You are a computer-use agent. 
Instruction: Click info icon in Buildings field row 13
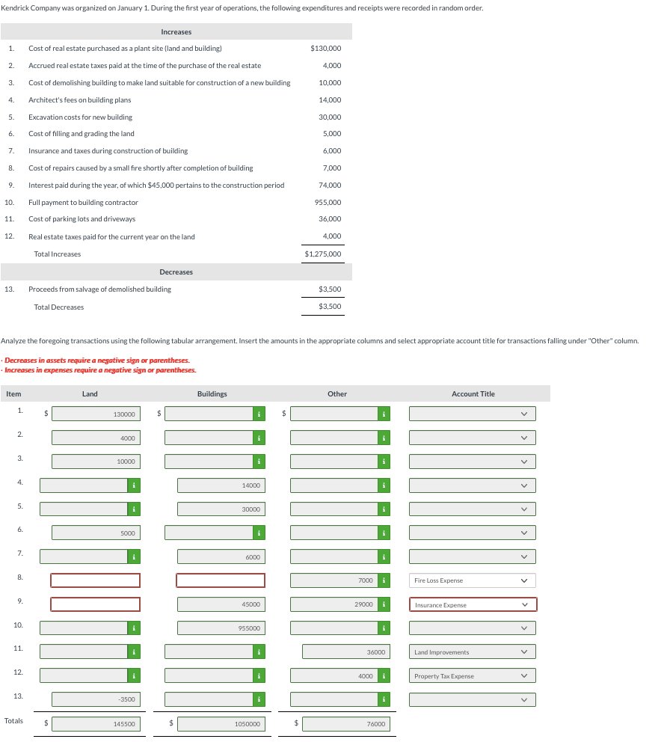tap(259, 699)
